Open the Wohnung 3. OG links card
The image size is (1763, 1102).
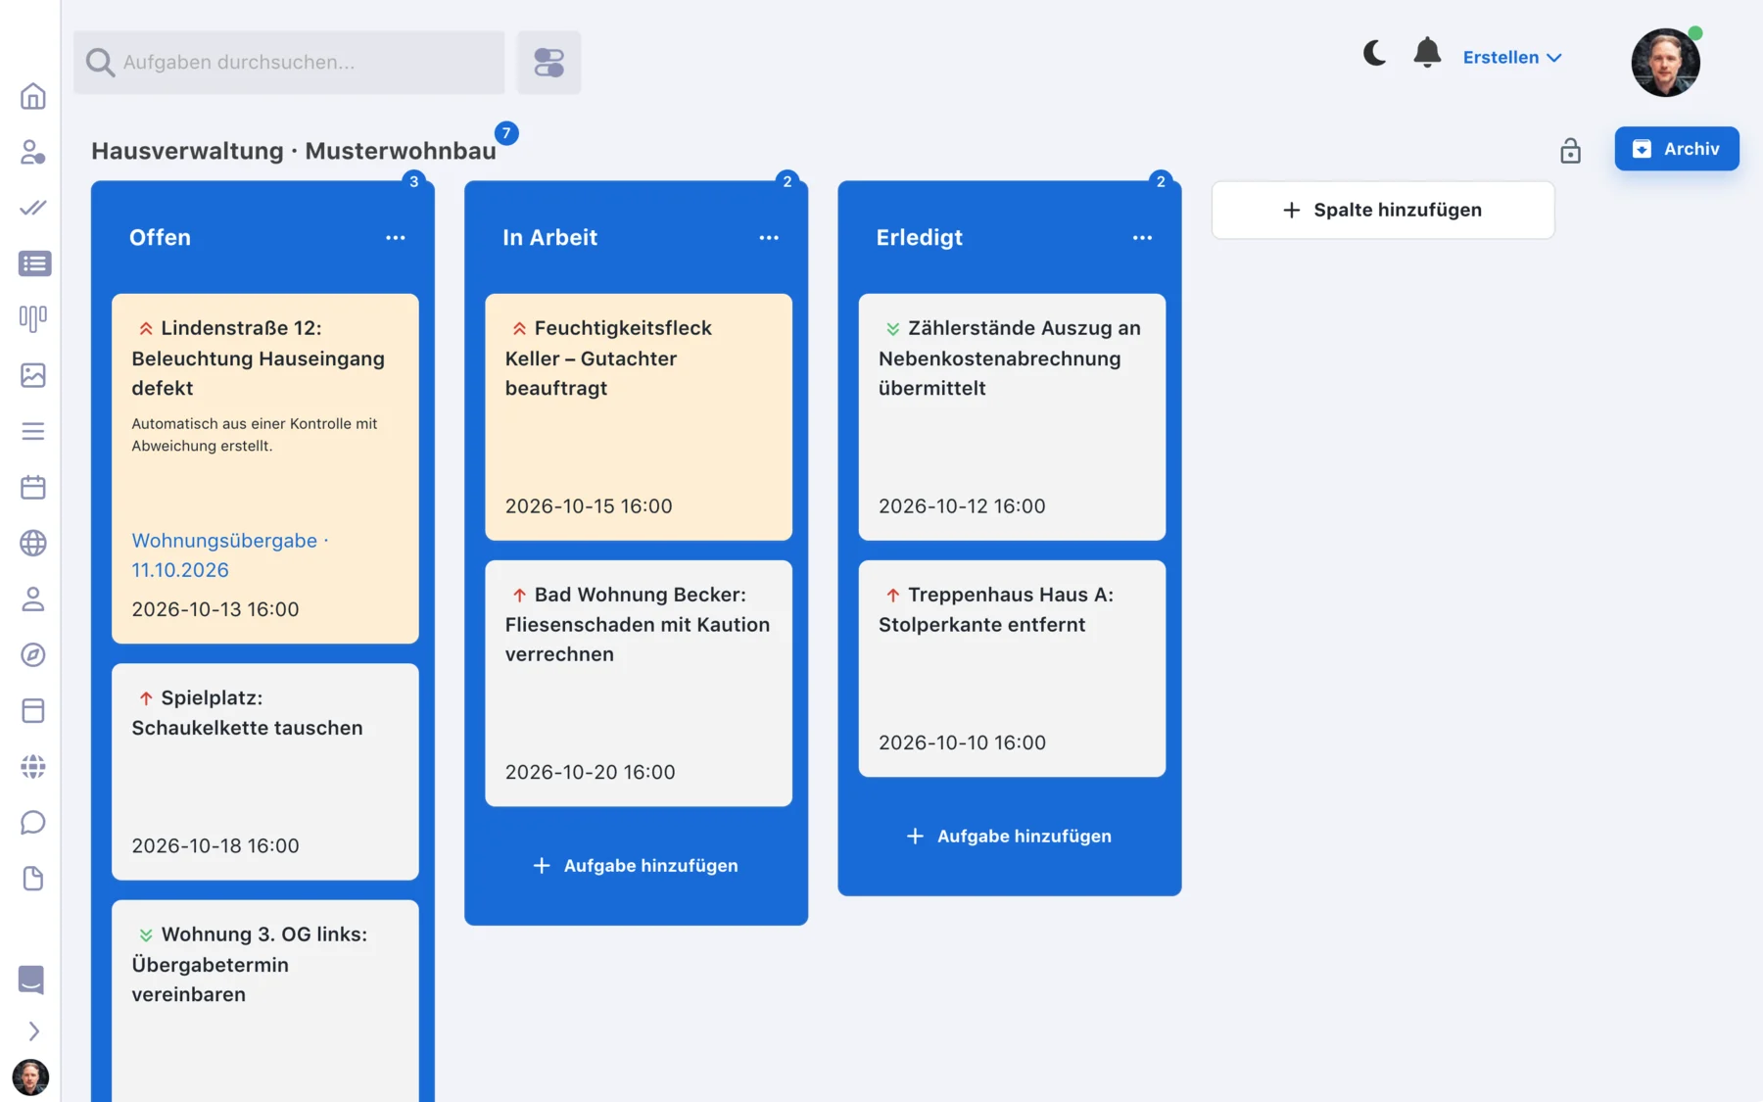(265, 1001)
